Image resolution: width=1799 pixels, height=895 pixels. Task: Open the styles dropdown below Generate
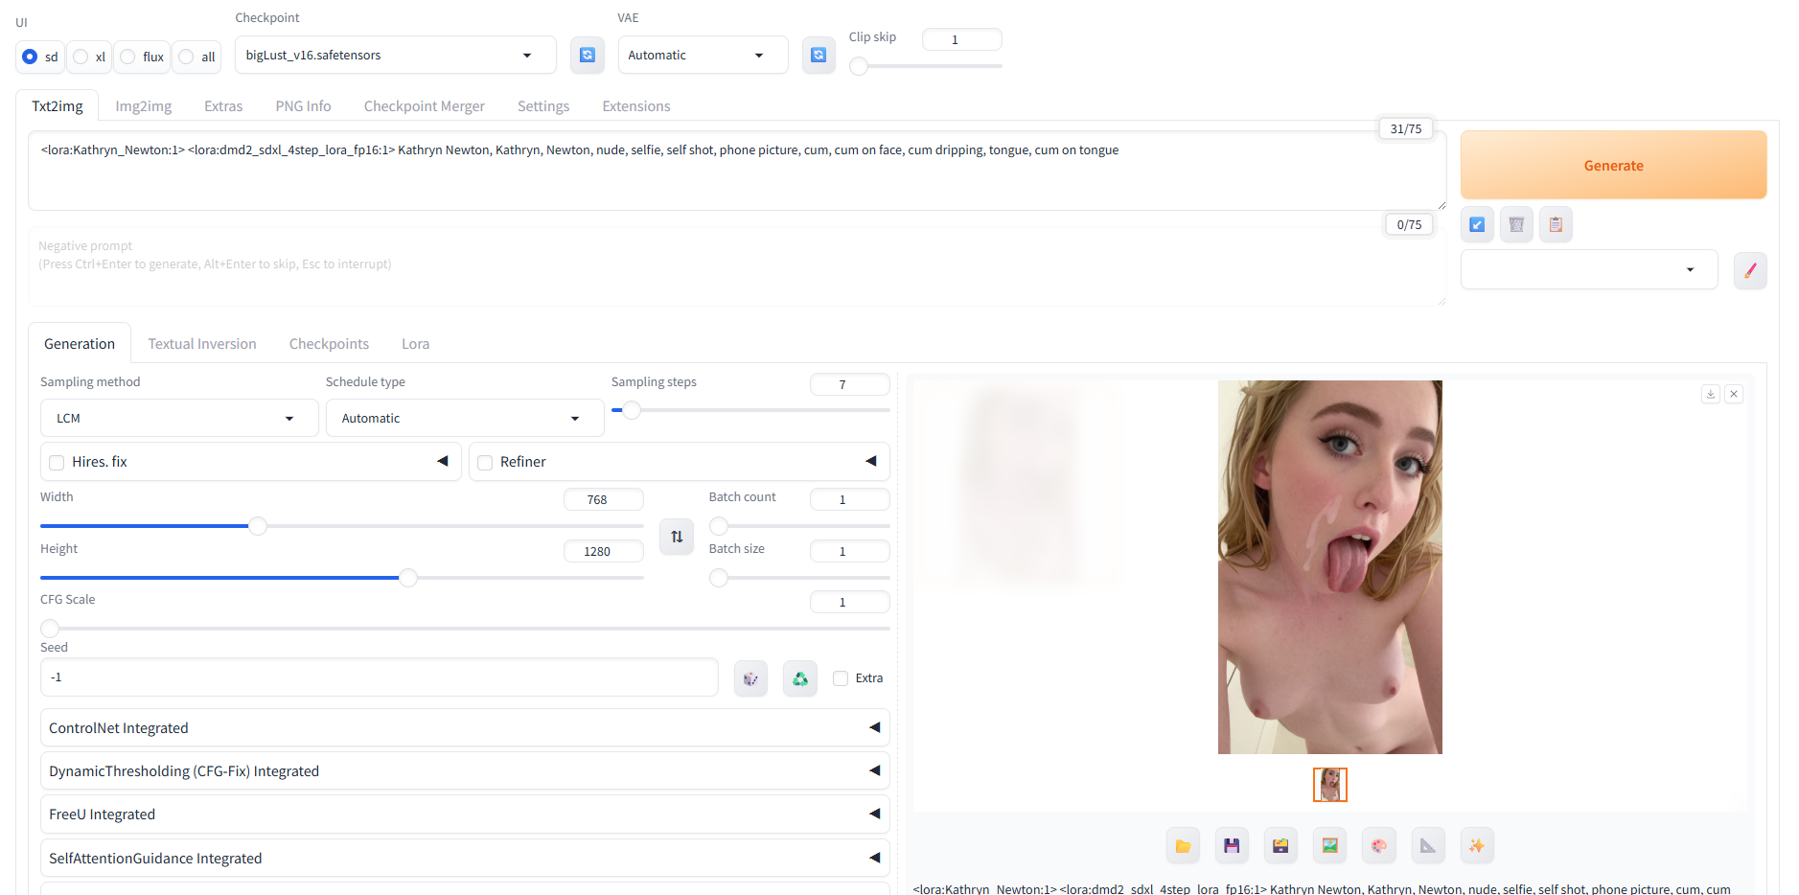point(1588,270)
